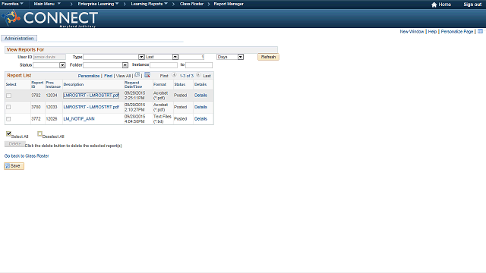486x273 pixels.
Task: Open the Type dropdown
Action: [x=141, y=57]
